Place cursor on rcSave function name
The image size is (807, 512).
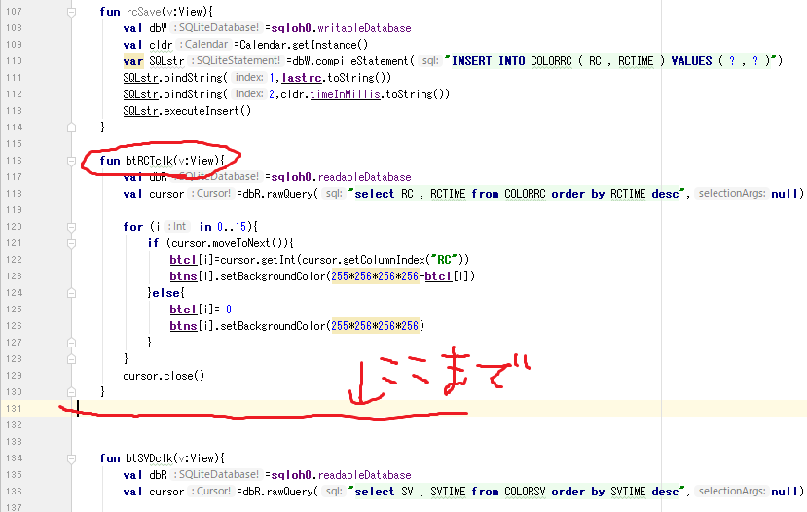tap(143, 12)
